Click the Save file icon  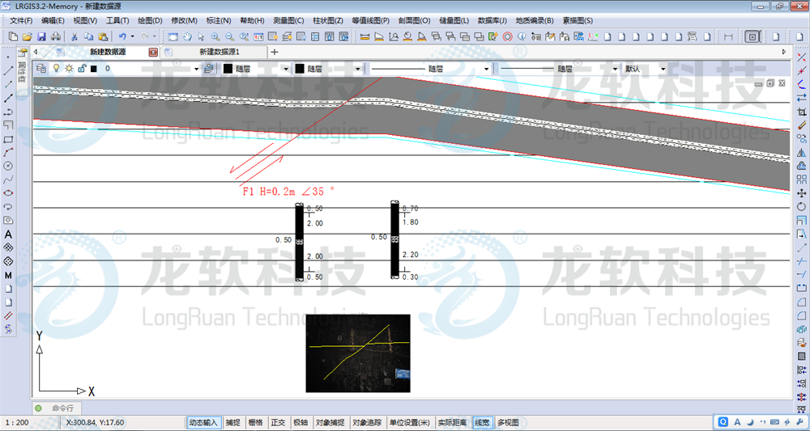pyautogui.click(x=41, y=36)
